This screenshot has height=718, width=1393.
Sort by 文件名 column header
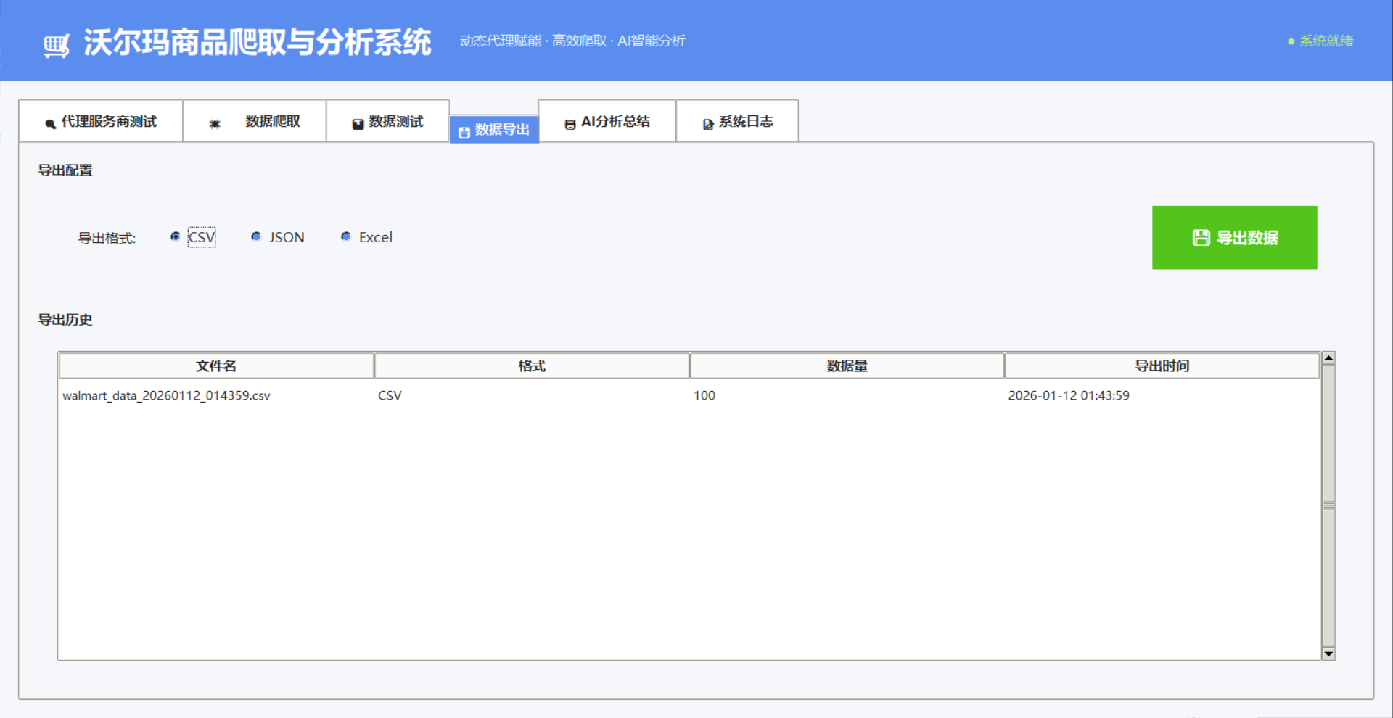216,366
